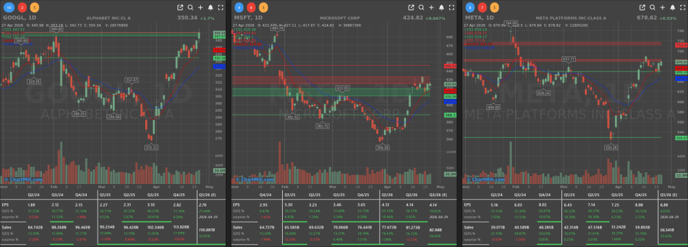Toggle the CR2 711.8 legend on META
Viewport: 688px width, 247px height.
coord(475,40)
